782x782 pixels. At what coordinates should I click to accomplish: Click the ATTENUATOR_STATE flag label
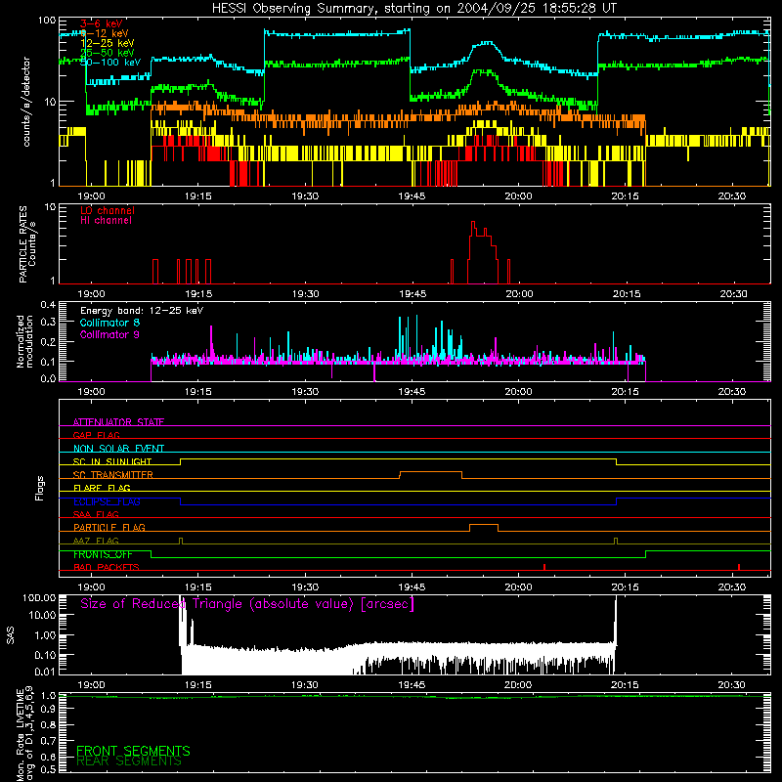[118, 422]
